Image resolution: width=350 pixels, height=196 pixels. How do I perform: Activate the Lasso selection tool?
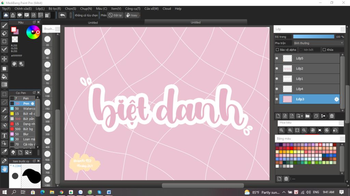pyautogui.click(x=4, y=102)
